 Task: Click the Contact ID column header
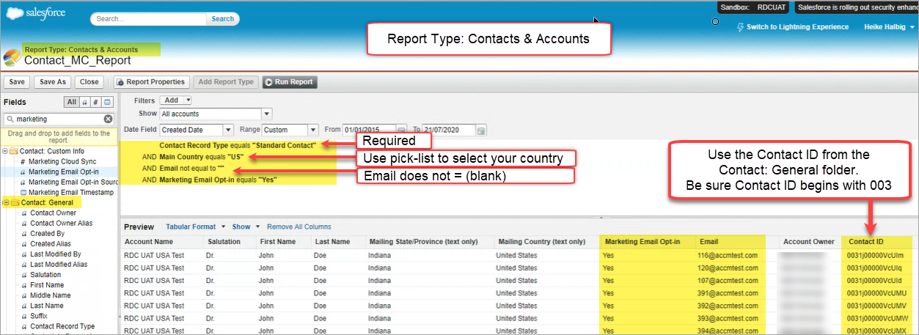(866, 242)
